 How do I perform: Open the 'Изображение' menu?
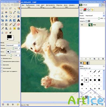[x=30, y=5]
